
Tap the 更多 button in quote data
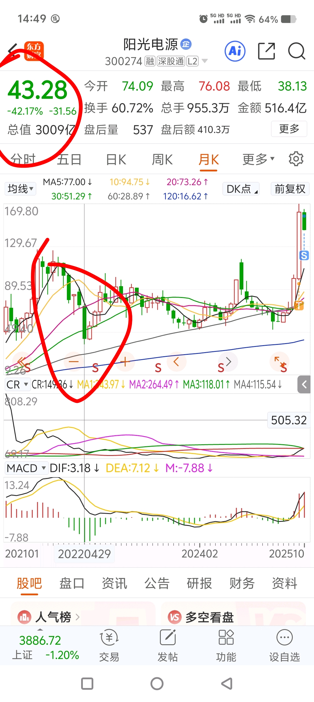tap(289, 129)
